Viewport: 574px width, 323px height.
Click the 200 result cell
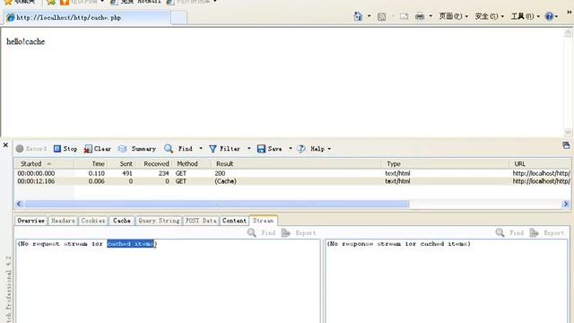point(220,173)
